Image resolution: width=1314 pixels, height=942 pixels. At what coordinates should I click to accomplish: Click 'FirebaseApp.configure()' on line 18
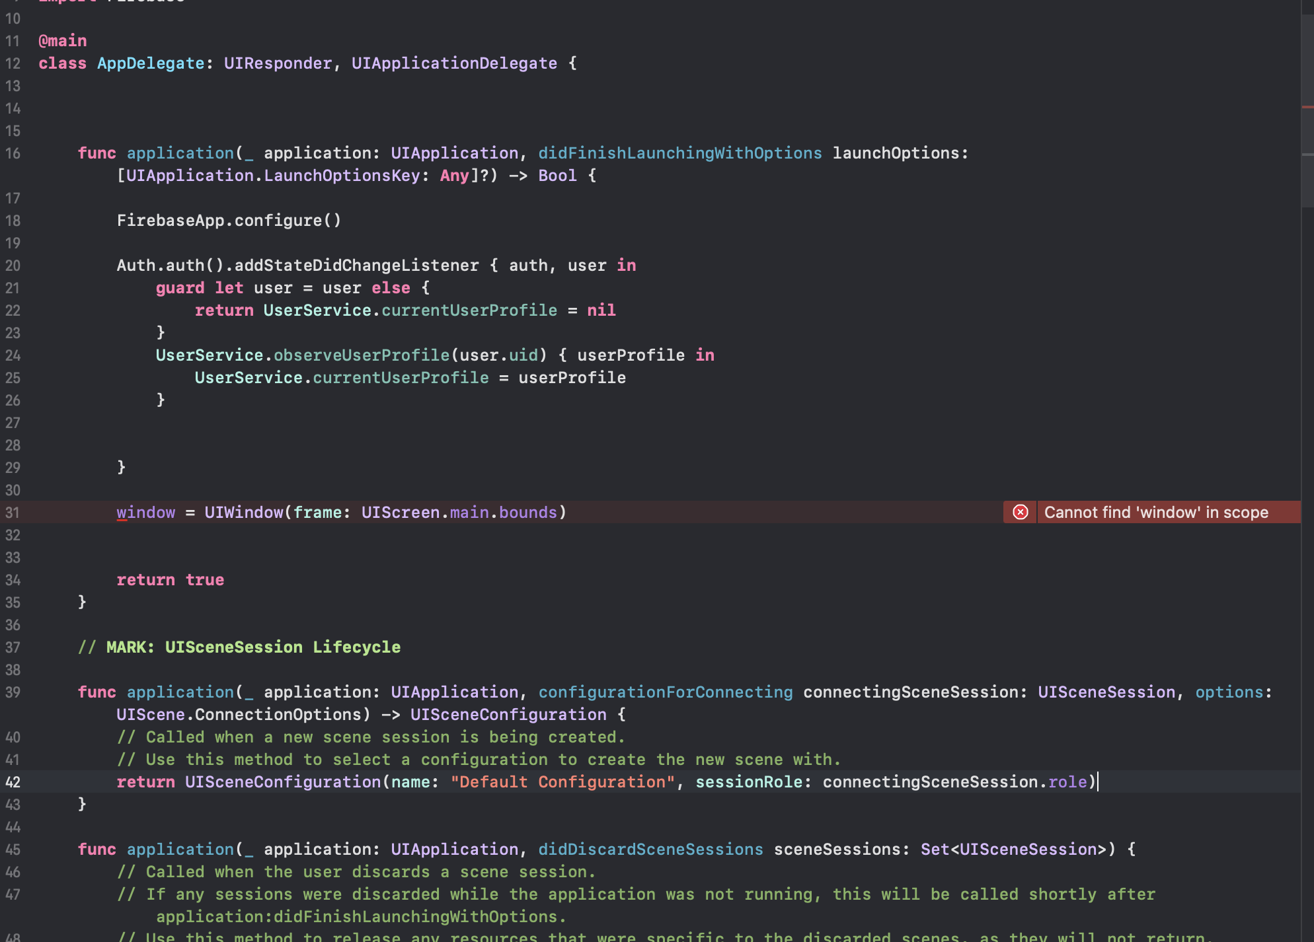[229, 221]
